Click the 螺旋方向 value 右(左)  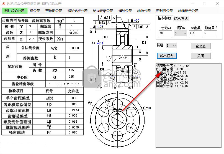[74, 32]
